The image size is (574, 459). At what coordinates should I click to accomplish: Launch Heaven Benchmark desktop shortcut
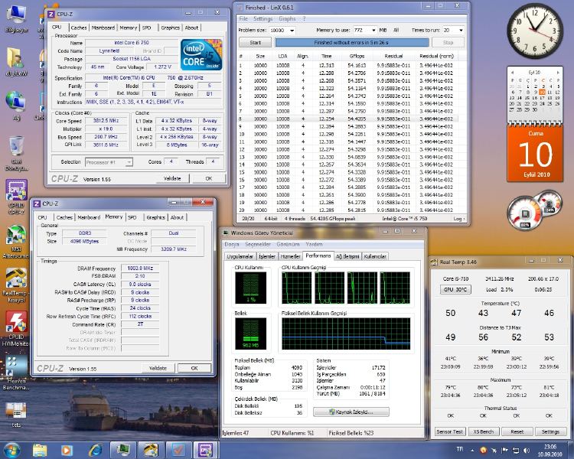coord(15,373)
